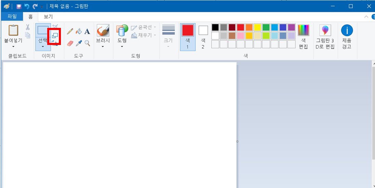This screenshot has height=188, width=375.
Task: Collapse the ribbon with the chevron
Action: click(x=366, y=17)
